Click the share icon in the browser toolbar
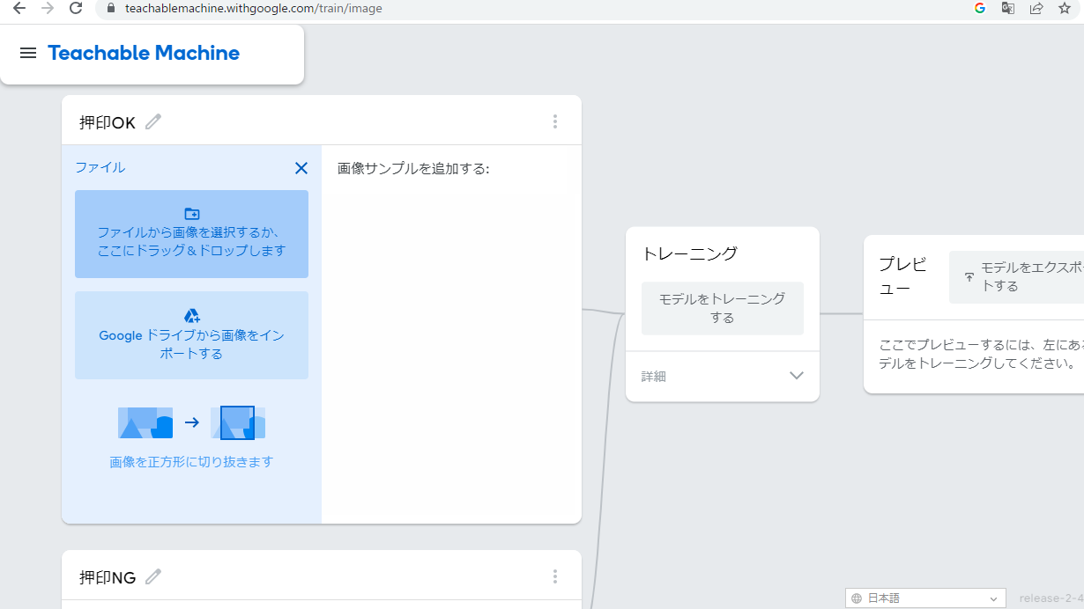This screenshot has height=609, width=1084. (1036, 8)
